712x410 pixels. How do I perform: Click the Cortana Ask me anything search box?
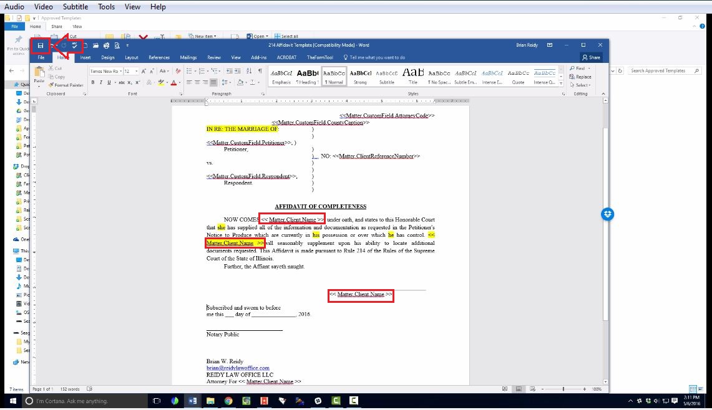click(85, 401)
